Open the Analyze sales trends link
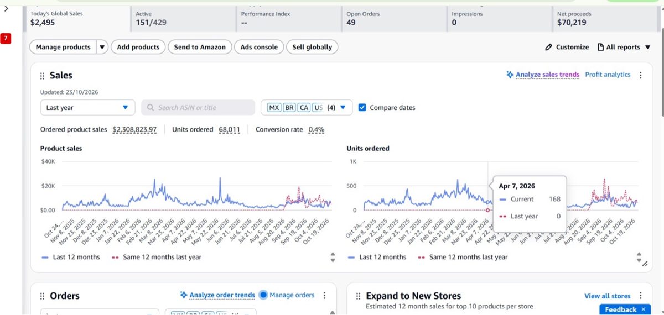664x315 pixels. [547, 75]
